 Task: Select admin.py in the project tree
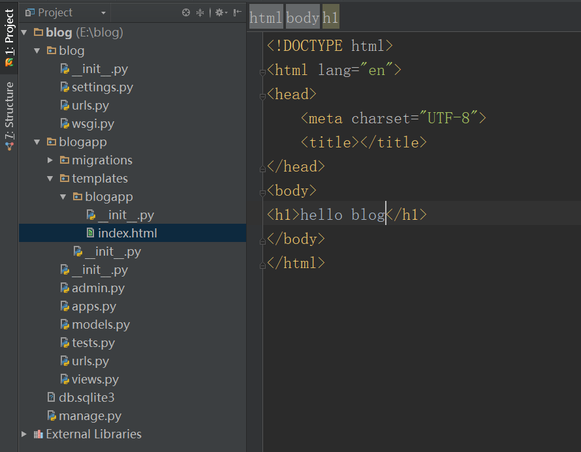point(98,288)
